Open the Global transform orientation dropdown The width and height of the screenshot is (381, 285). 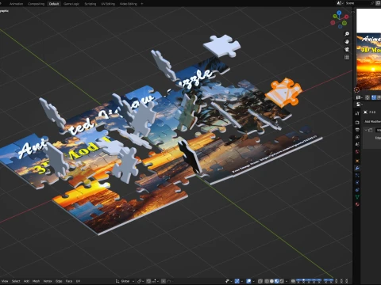(x=125, y=281)
